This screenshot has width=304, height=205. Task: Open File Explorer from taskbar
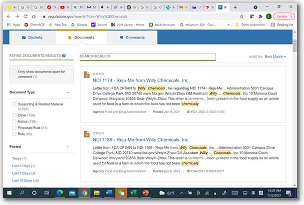[96, 193]
